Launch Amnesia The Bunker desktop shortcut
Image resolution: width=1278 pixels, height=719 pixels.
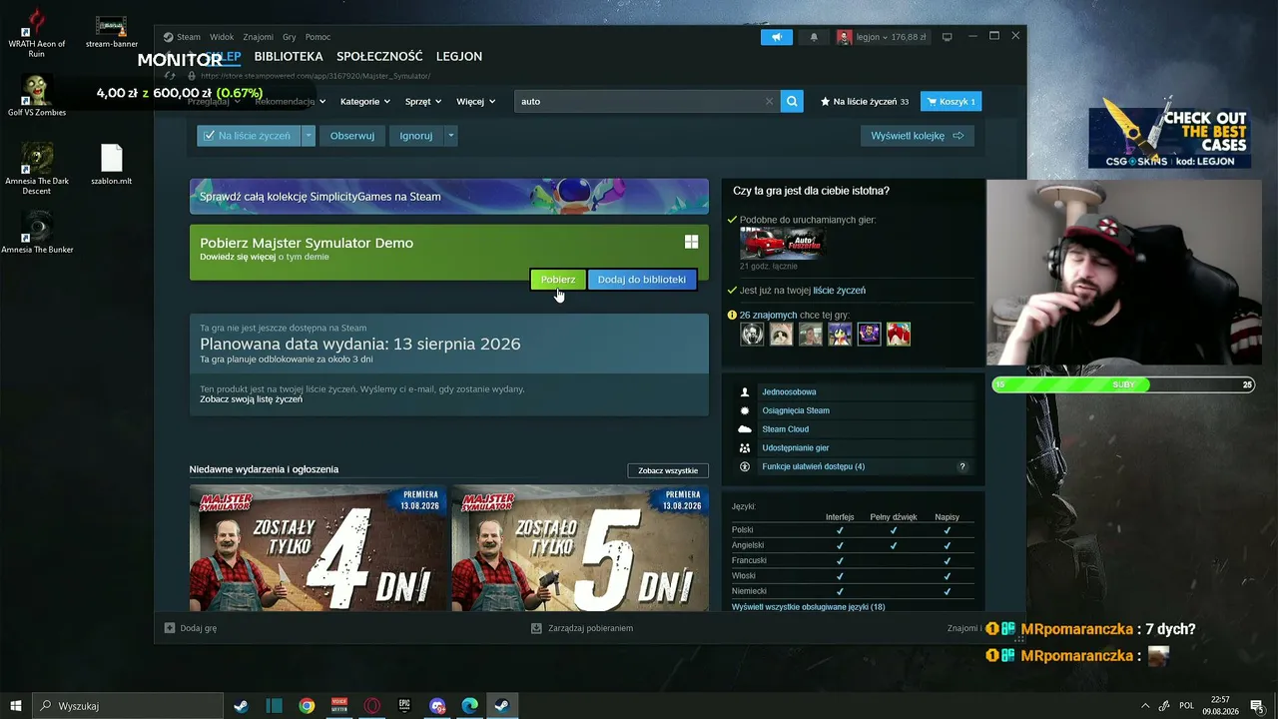pyautogui.click(x=37, y=232)
